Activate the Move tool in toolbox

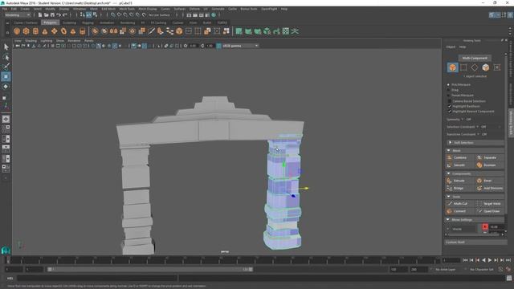point(6,77)
